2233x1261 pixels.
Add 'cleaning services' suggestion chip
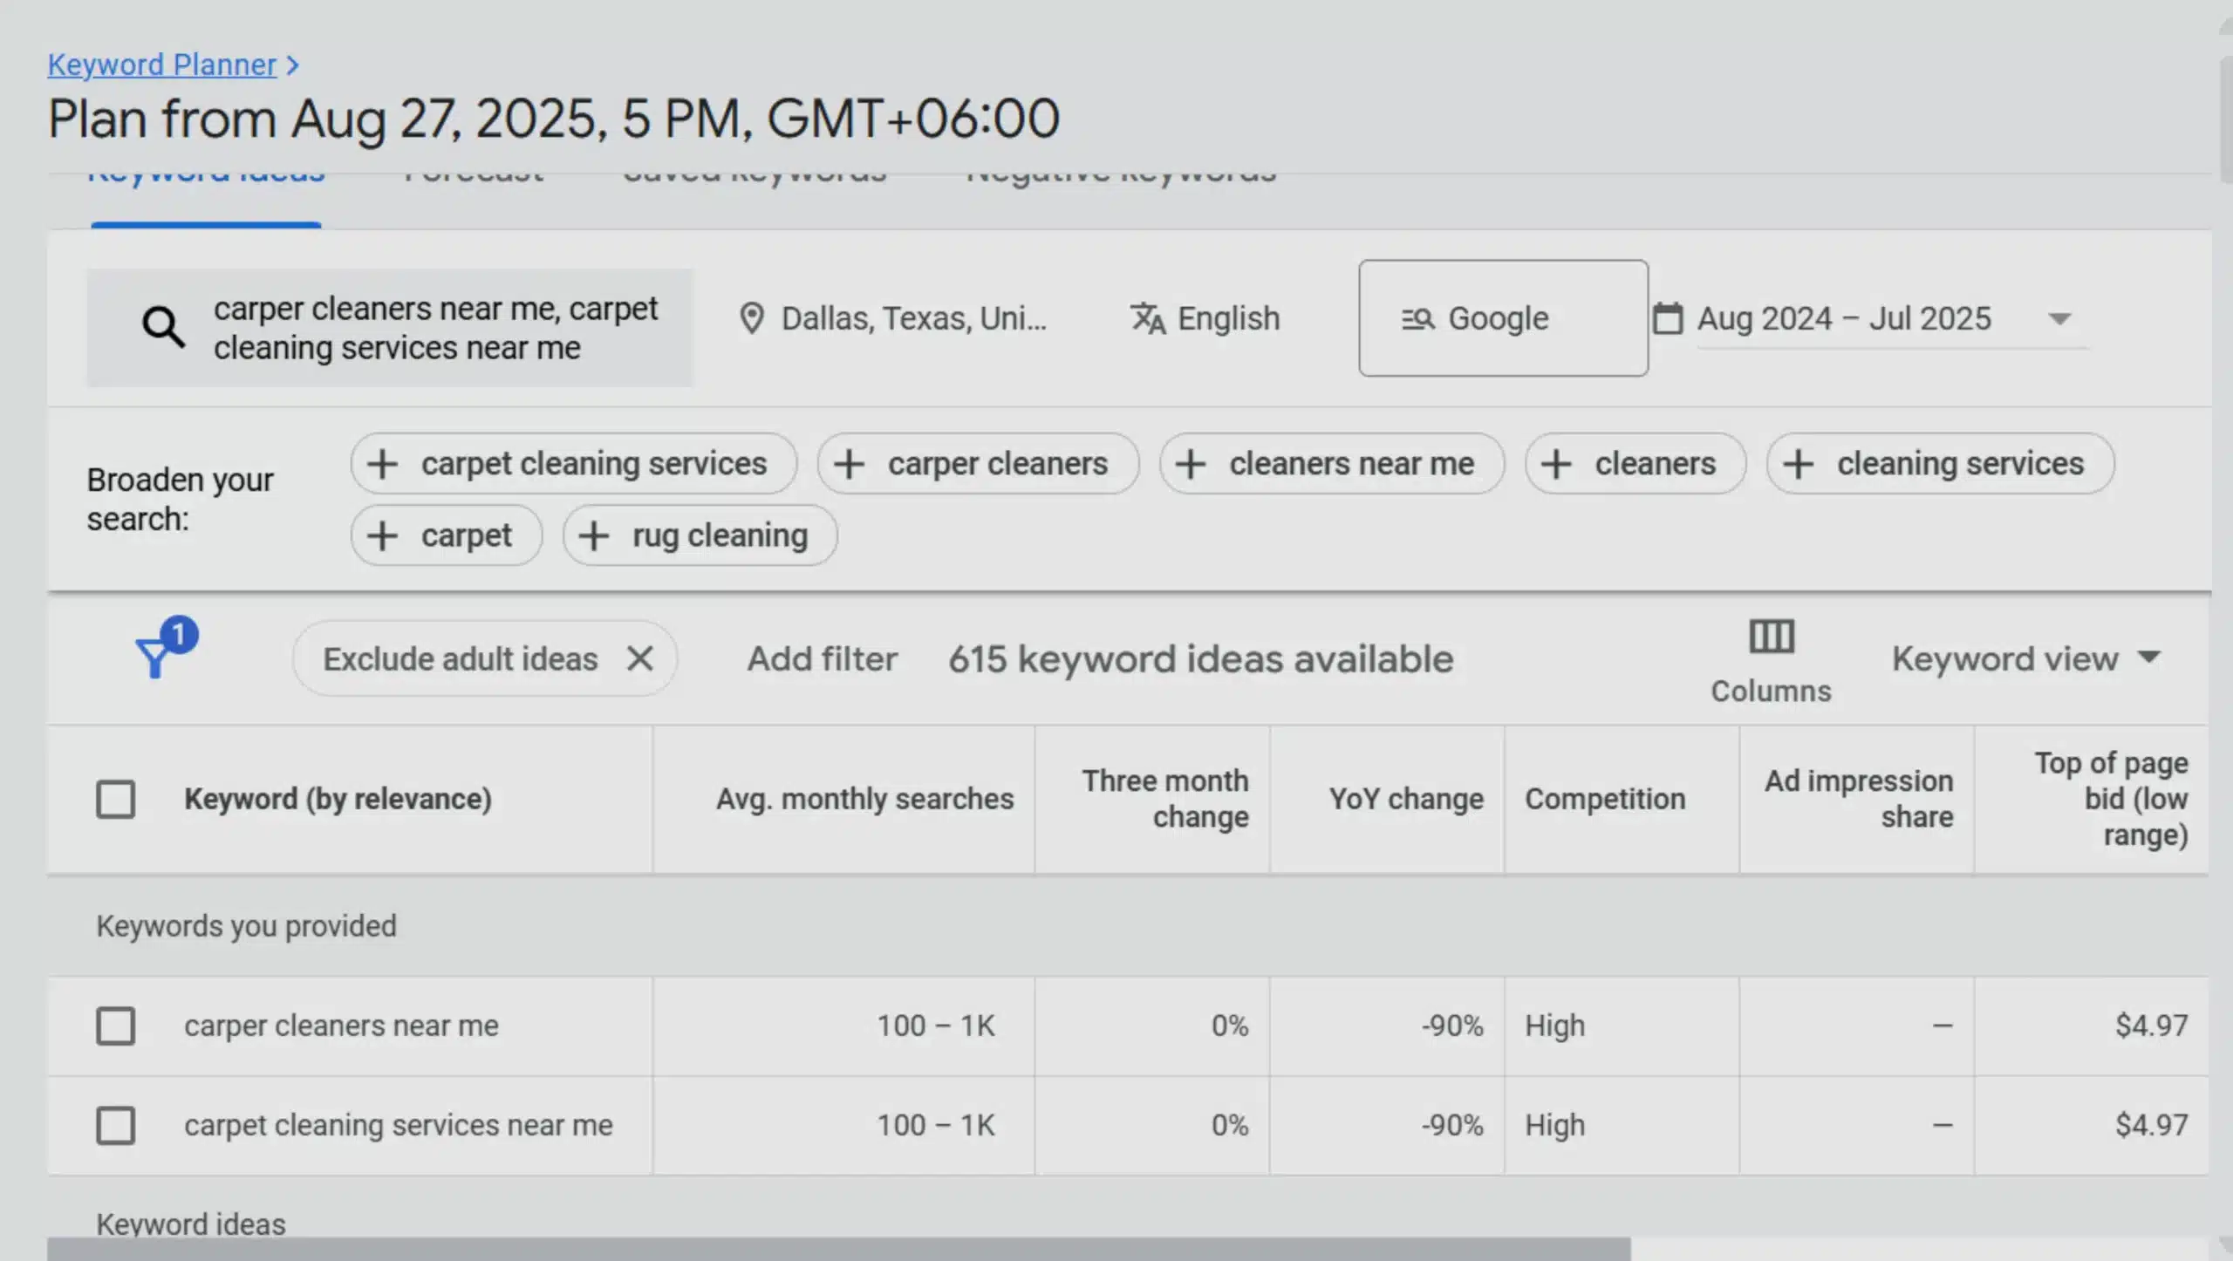pyautogui.click(x=1940, y=464)
